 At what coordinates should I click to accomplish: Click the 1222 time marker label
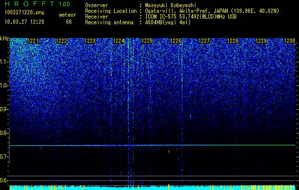tap(62, 40)
